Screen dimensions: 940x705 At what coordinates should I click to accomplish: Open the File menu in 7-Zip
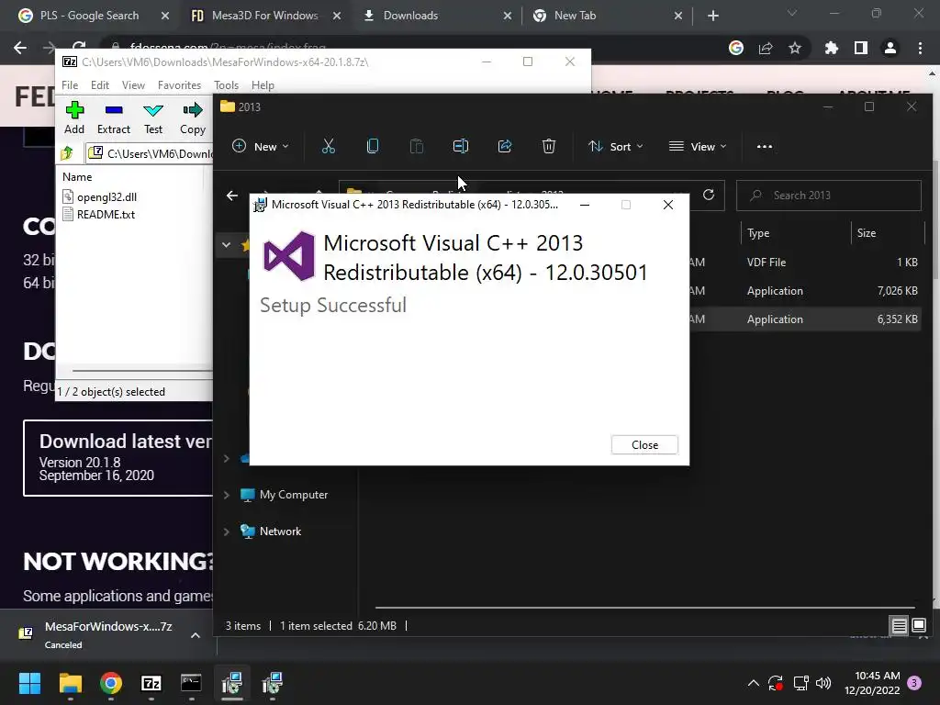pyautogui.click(x=70, y=85)
